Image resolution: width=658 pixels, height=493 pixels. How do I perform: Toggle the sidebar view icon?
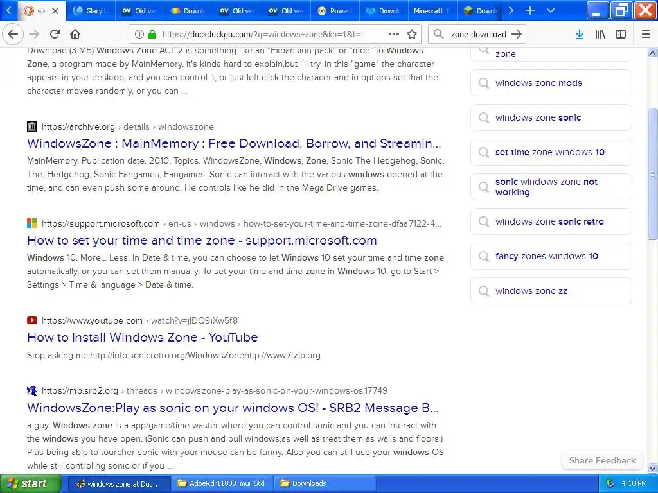621,34
